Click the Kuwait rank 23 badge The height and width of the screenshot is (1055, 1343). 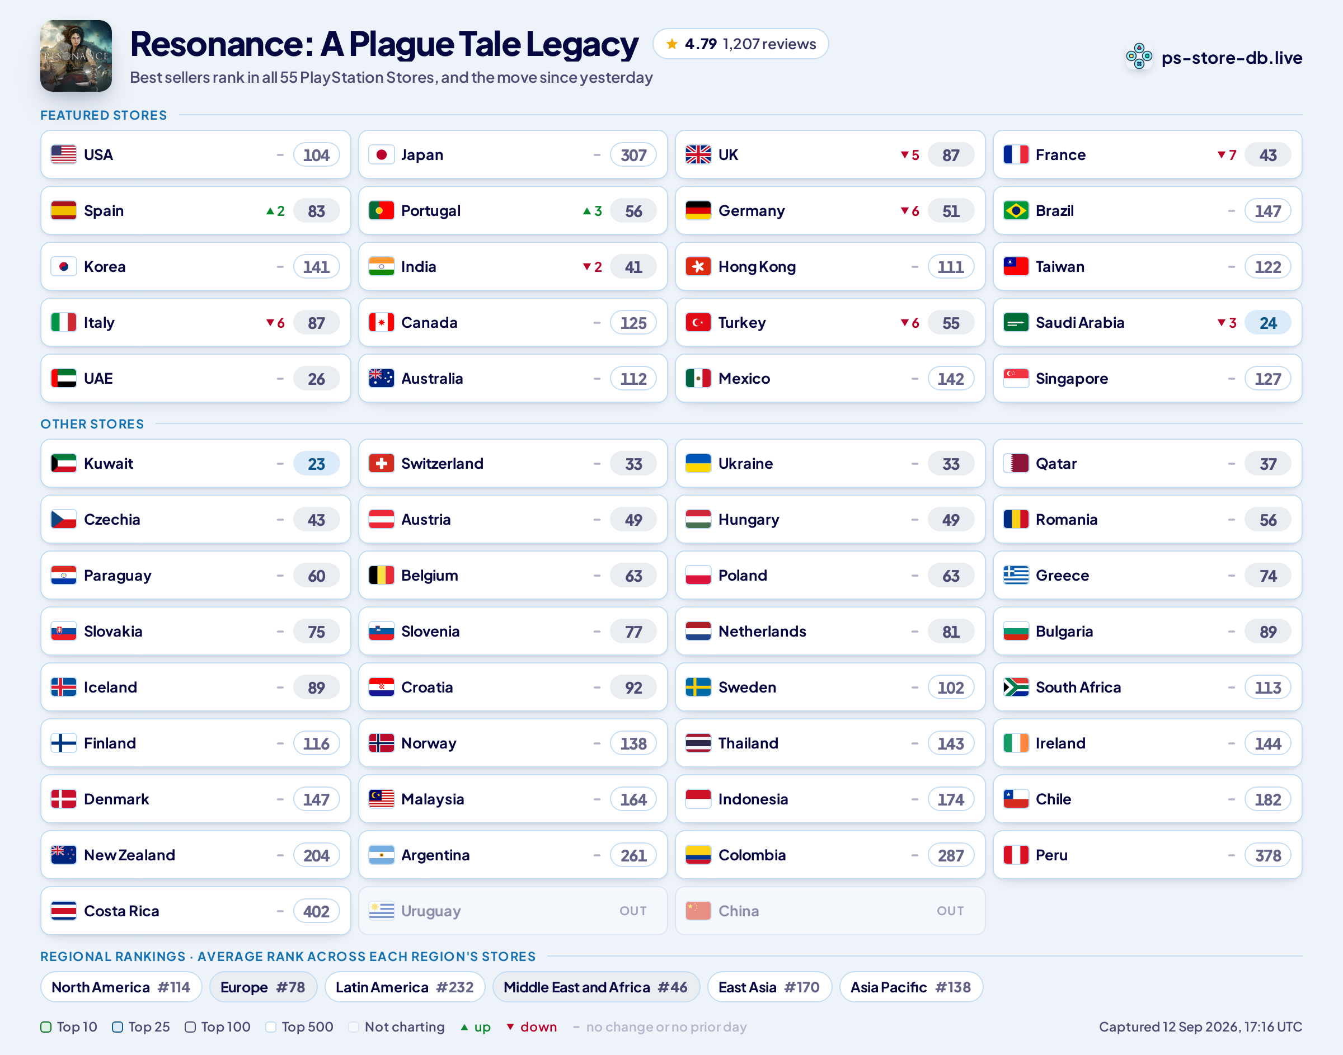pos(316,464)
